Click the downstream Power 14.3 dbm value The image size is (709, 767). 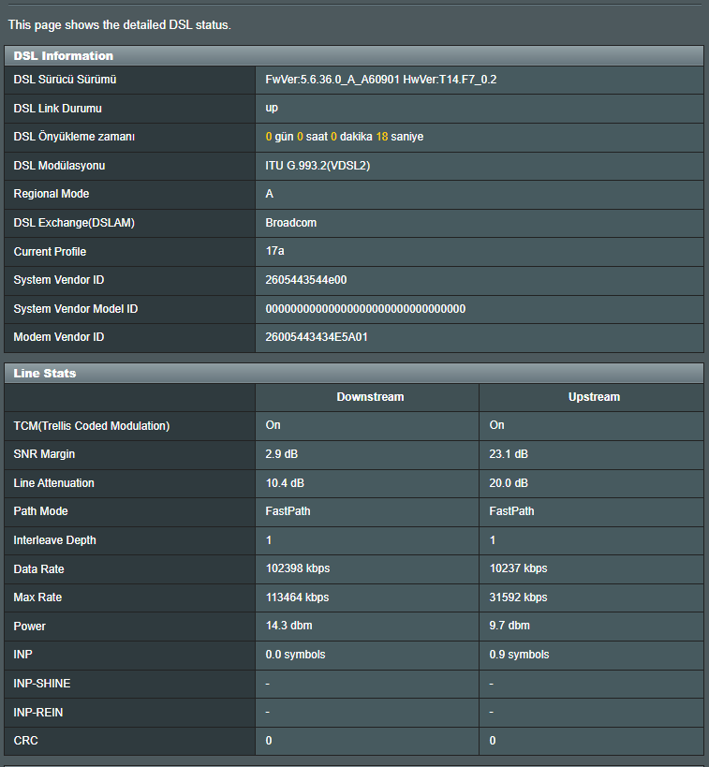coord(288,626)
